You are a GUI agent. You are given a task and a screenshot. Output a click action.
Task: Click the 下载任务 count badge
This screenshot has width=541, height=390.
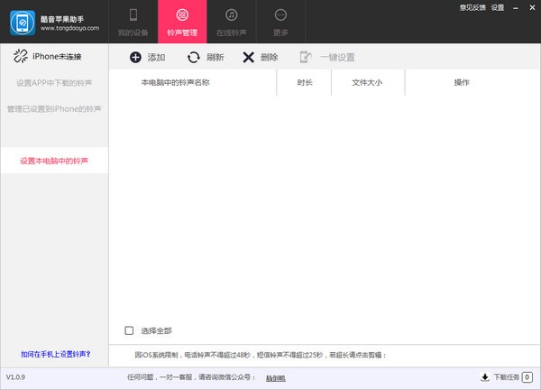527,377
